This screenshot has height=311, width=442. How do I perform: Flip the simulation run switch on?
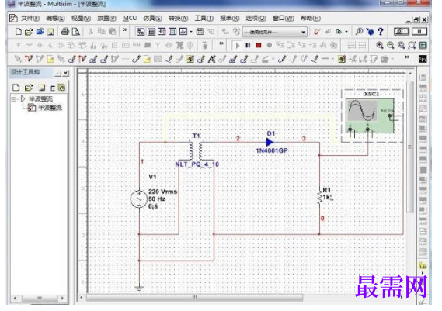click(402, 32)
